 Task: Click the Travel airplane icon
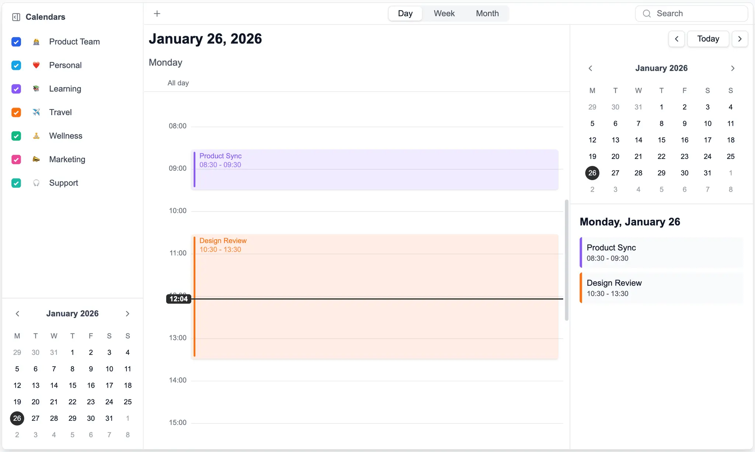pos(36,112)
